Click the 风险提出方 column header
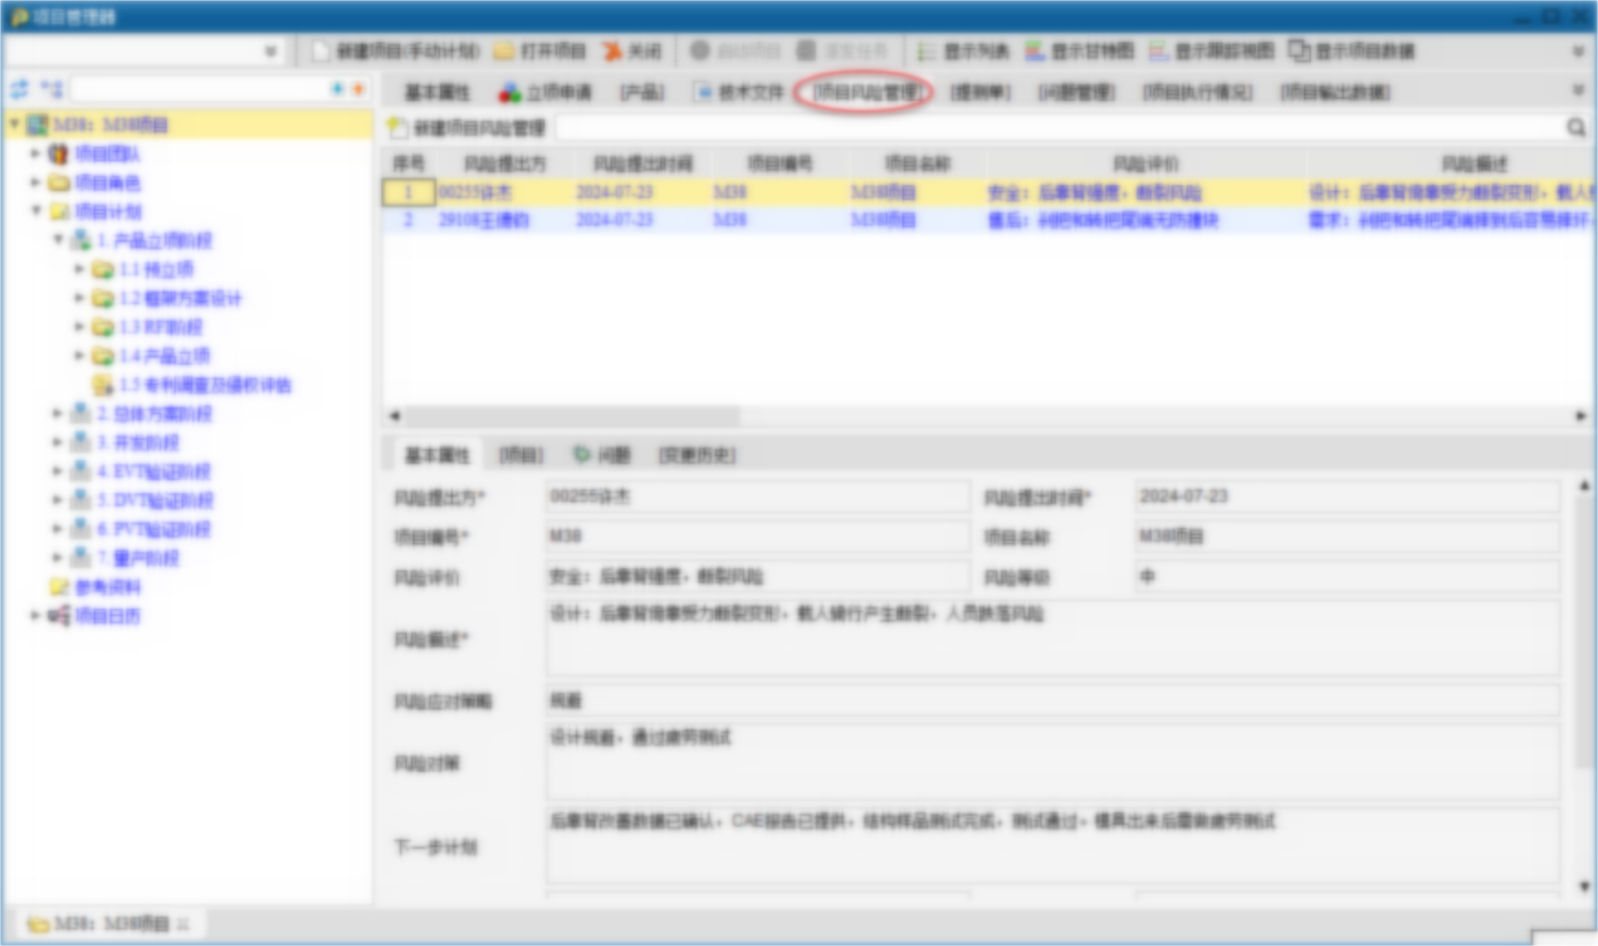The image size is (1598, 946). 504,164
